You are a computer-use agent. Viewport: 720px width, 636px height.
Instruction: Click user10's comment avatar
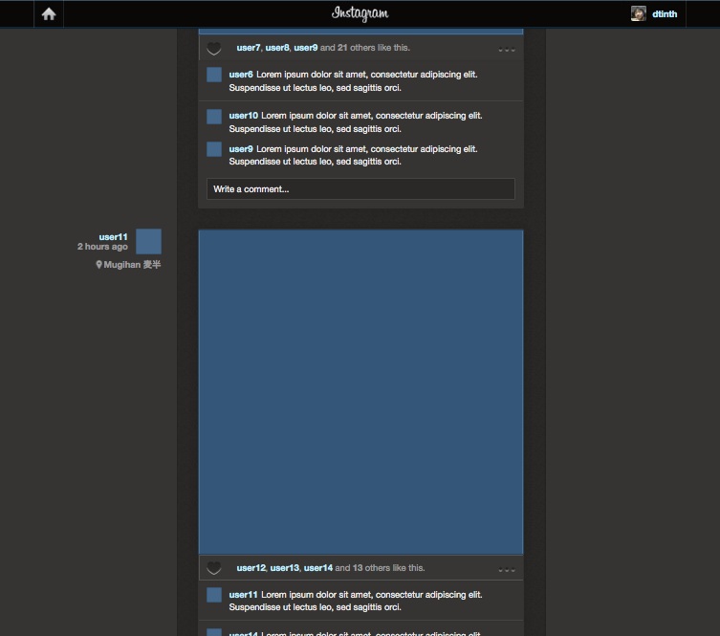[214, 117]
